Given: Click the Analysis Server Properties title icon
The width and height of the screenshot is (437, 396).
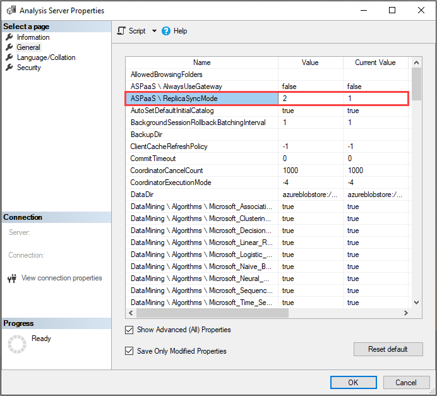Looking at the screenshot, I should 11,10.
